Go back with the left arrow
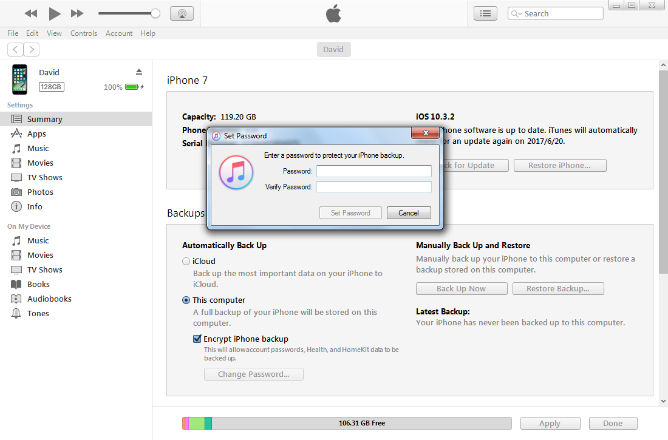668x440 pixels. [15, 50]
